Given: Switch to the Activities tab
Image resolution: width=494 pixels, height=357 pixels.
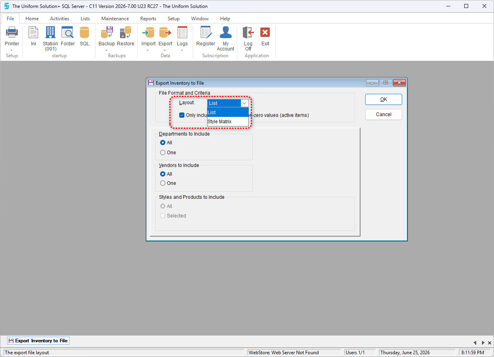Looking at the screenshot, I should coord(60,18).
